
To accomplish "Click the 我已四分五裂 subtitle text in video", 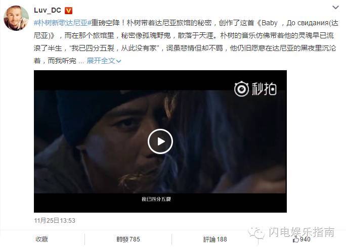I will (x=156, y=199).
